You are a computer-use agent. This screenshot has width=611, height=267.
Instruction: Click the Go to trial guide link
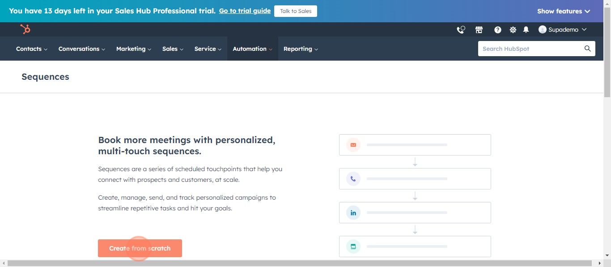pos(245,11)
